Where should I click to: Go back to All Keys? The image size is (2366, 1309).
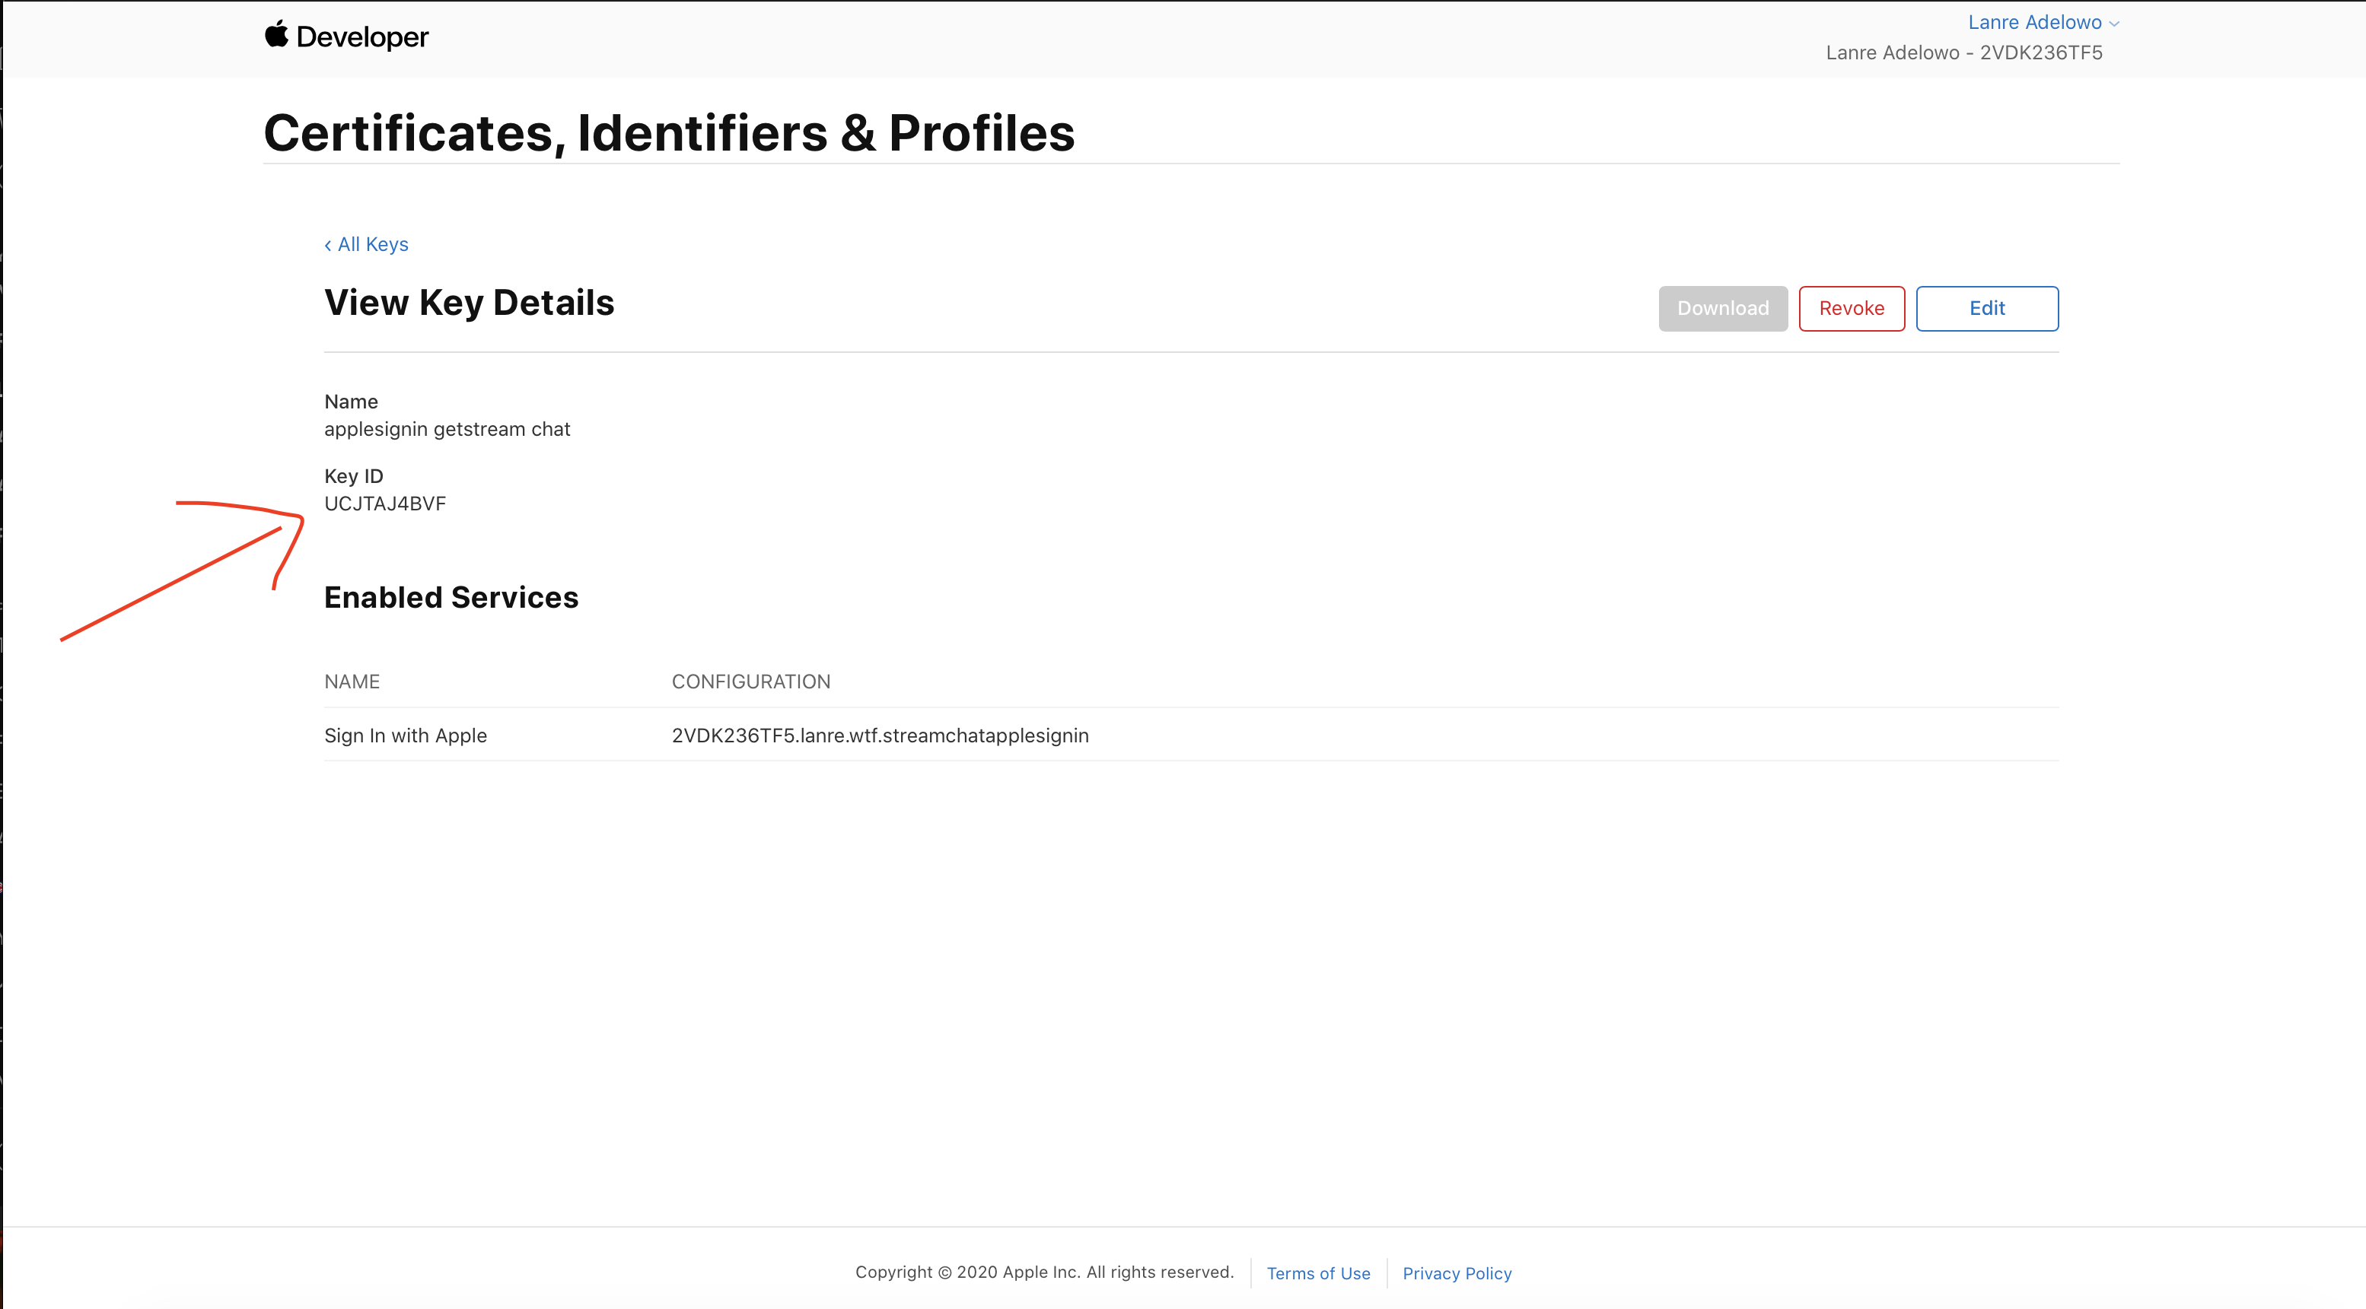[367, 244]
